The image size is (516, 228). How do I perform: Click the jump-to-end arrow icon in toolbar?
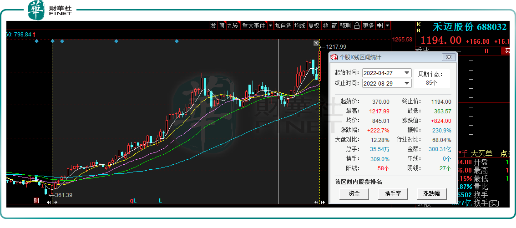pos(380,25)
